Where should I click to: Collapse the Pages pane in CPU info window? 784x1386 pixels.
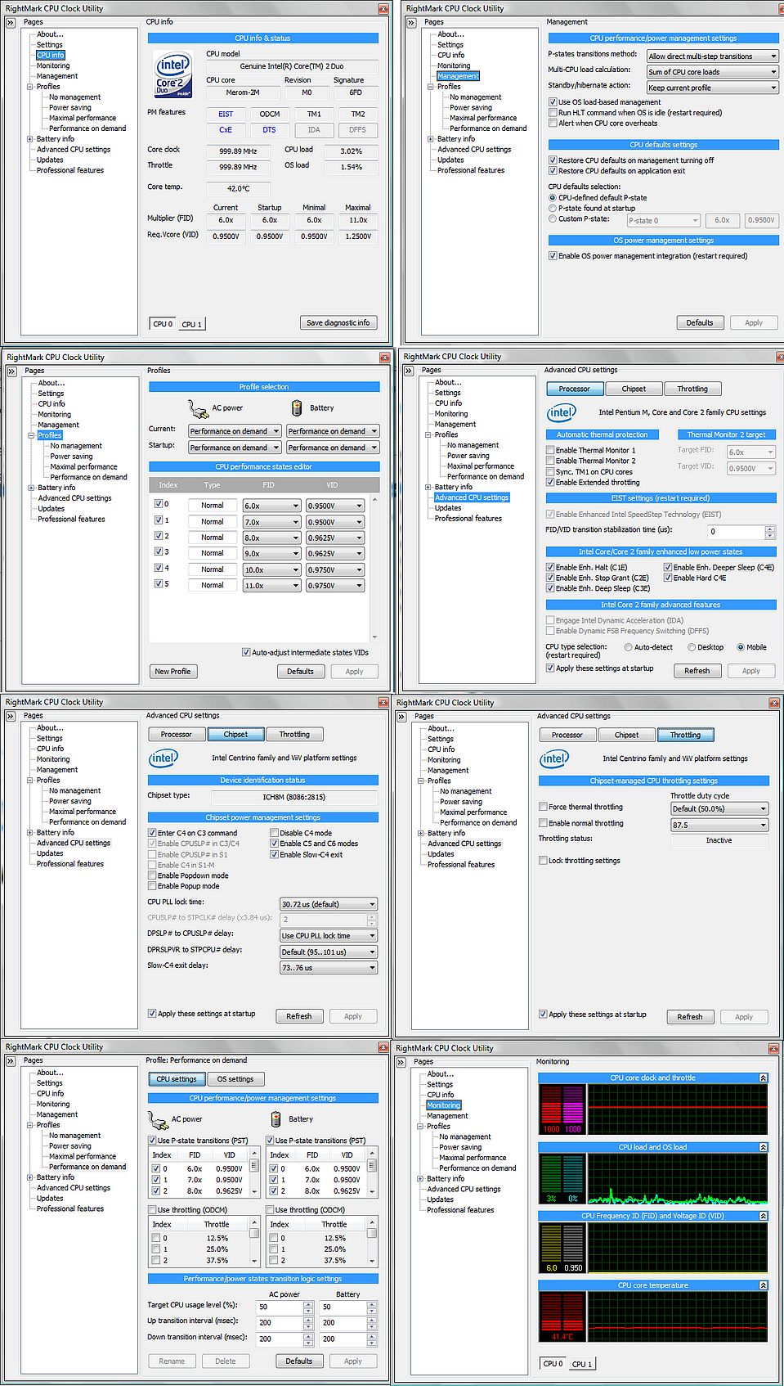pos(11,23)
